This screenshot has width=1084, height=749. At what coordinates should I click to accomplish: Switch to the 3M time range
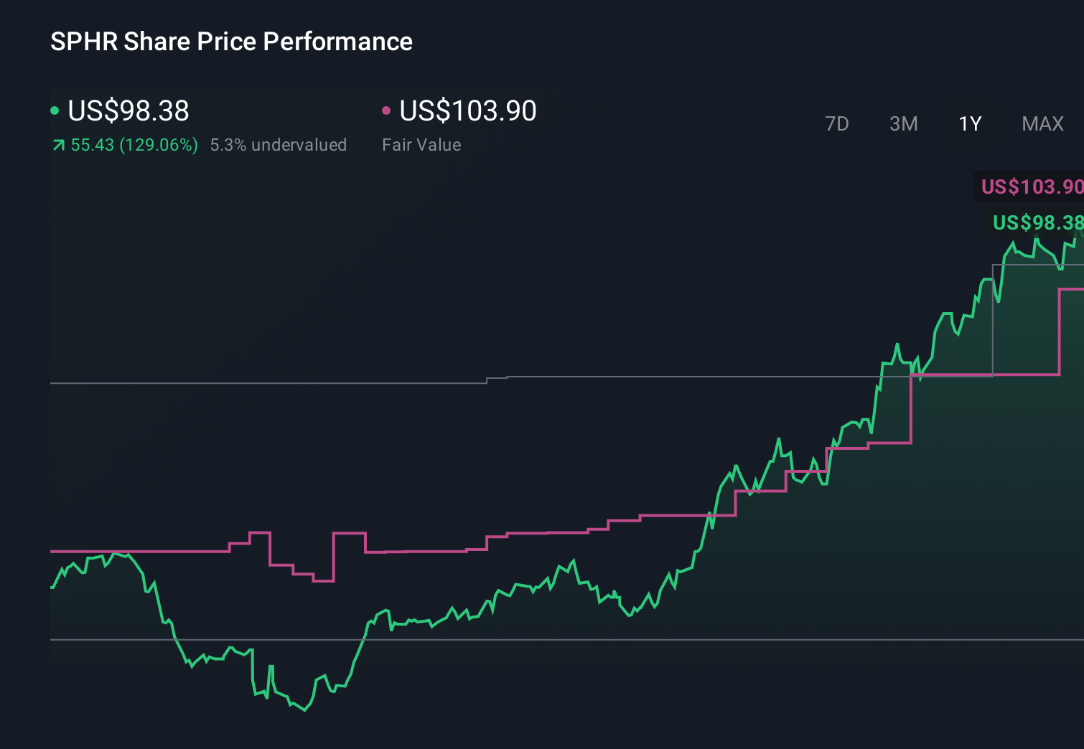pyautogui.click(x=903, y=123)
